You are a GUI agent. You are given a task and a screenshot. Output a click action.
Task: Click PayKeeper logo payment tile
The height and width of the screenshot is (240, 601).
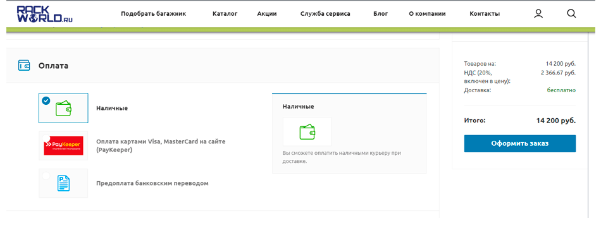coord(63,146)
